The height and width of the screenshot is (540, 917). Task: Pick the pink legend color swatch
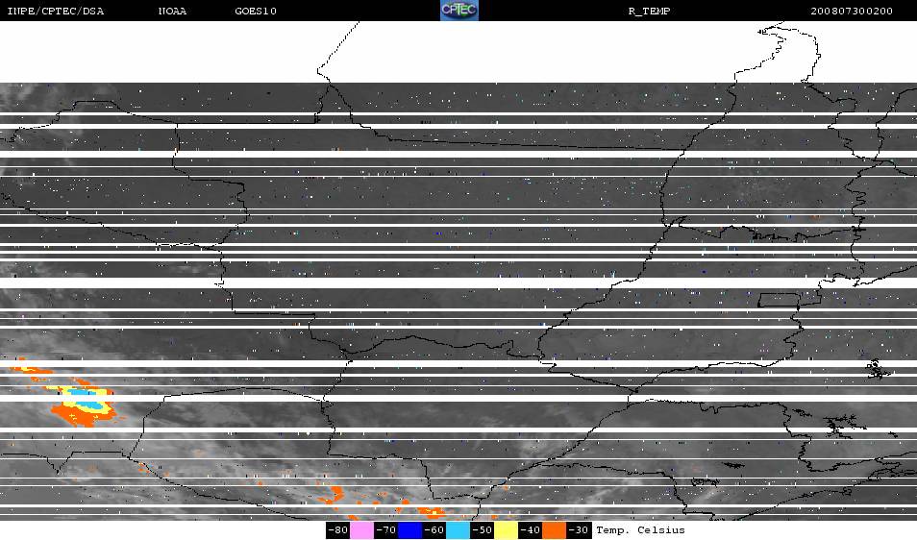click(362, 530)
